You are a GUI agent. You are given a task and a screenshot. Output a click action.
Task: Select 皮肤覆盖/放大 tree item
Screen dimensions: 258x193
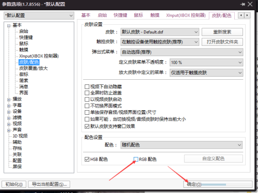point(34,68)
